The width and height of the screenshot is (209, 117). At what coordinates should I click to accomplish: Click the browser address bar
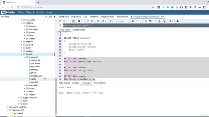pos(84,7)
